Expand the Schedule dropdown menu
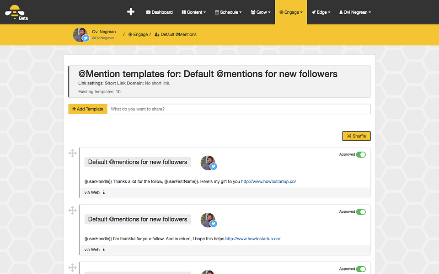This screenshot has width=439, height=274. click(x=228, y=12)
